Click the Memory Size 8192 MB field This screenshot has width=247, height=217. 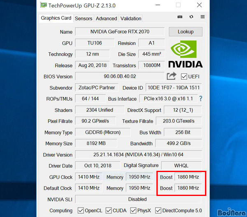(x=96, y=143)
